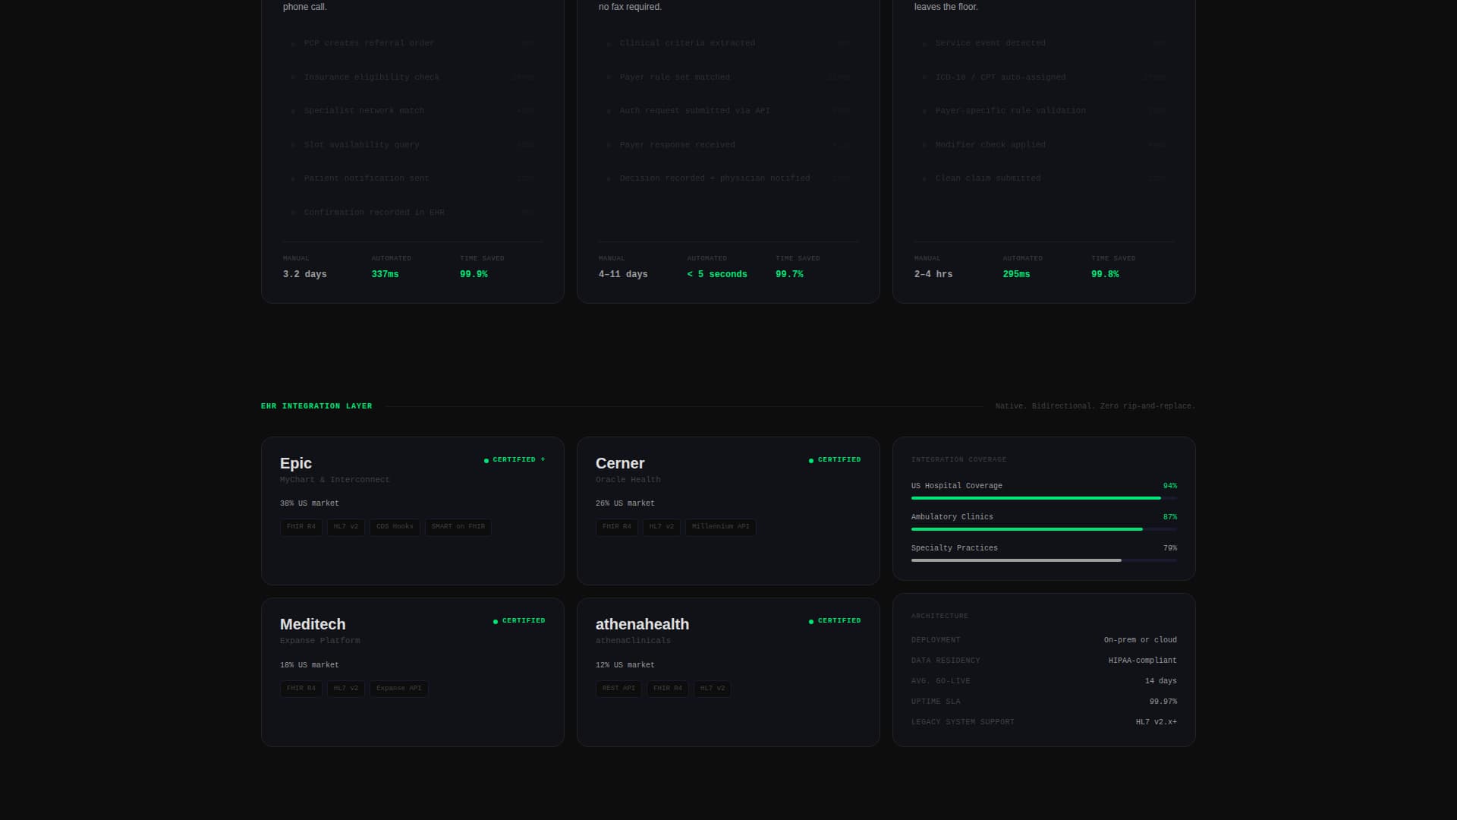Image resolution: width=1457 pixels, height=820 pixels.
Task: Click the '26% US market' text
Action: [x=625, y=503]
